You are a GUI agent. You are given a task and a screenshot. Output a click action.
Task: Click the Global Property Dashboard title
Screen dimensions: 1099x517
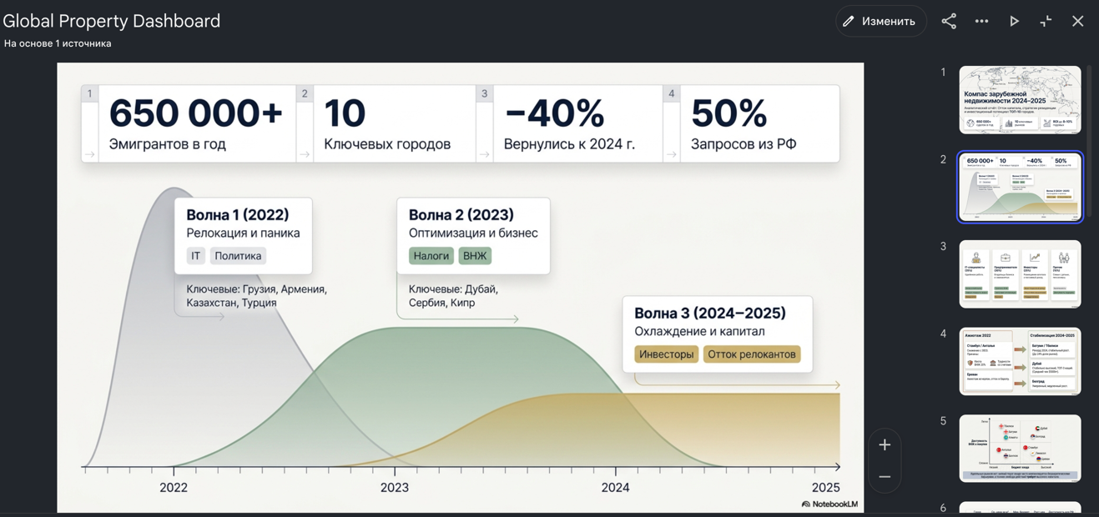[x=112, y=21]
